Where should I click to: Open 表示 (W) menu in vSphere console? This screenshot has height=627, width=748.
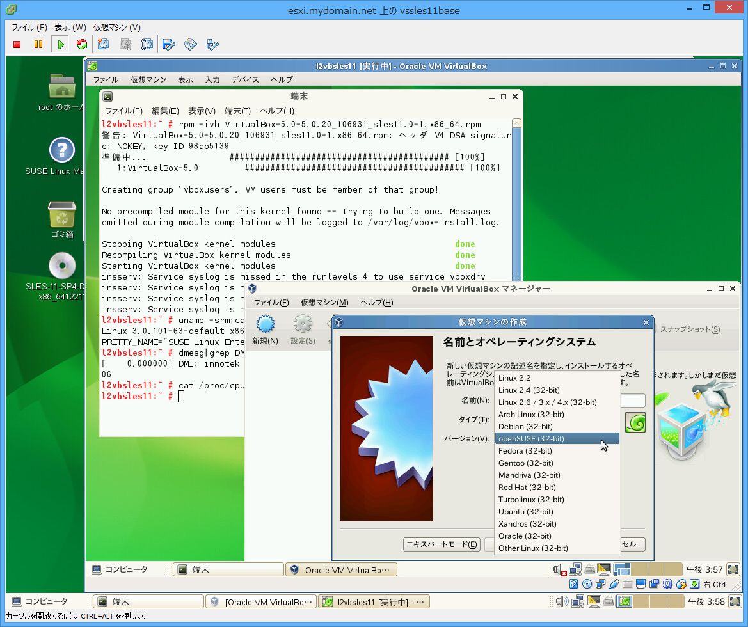70,28
